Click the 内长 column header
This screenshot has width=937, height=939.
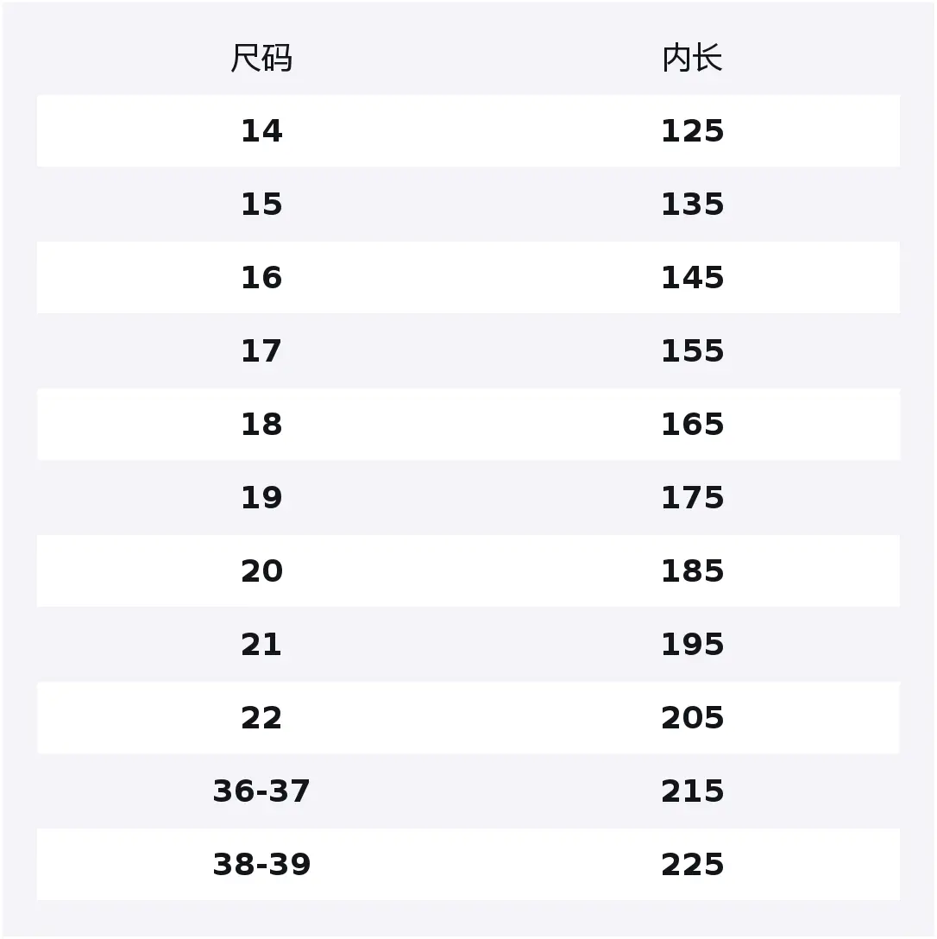693,58
